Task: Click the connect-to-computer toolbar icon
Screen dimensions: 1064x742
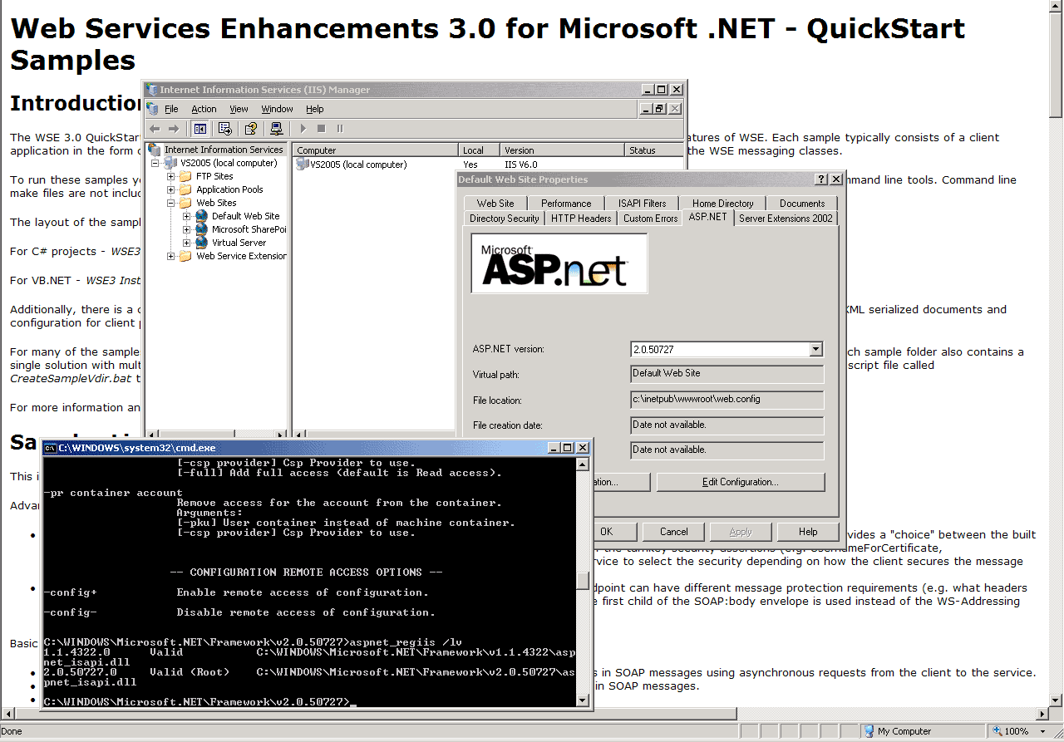Action: (x=277, y=129)
